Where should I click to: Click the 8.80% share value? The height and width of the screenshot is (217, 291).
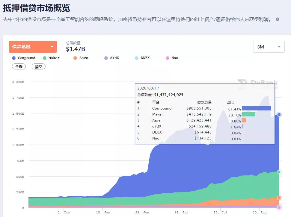coord(236,121)
